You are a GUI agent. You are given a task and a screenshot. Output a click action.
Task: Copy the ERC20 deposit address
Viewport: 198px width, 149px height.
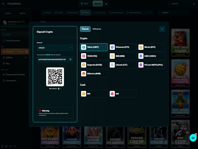pyautogui.click(x=70, y=59)
